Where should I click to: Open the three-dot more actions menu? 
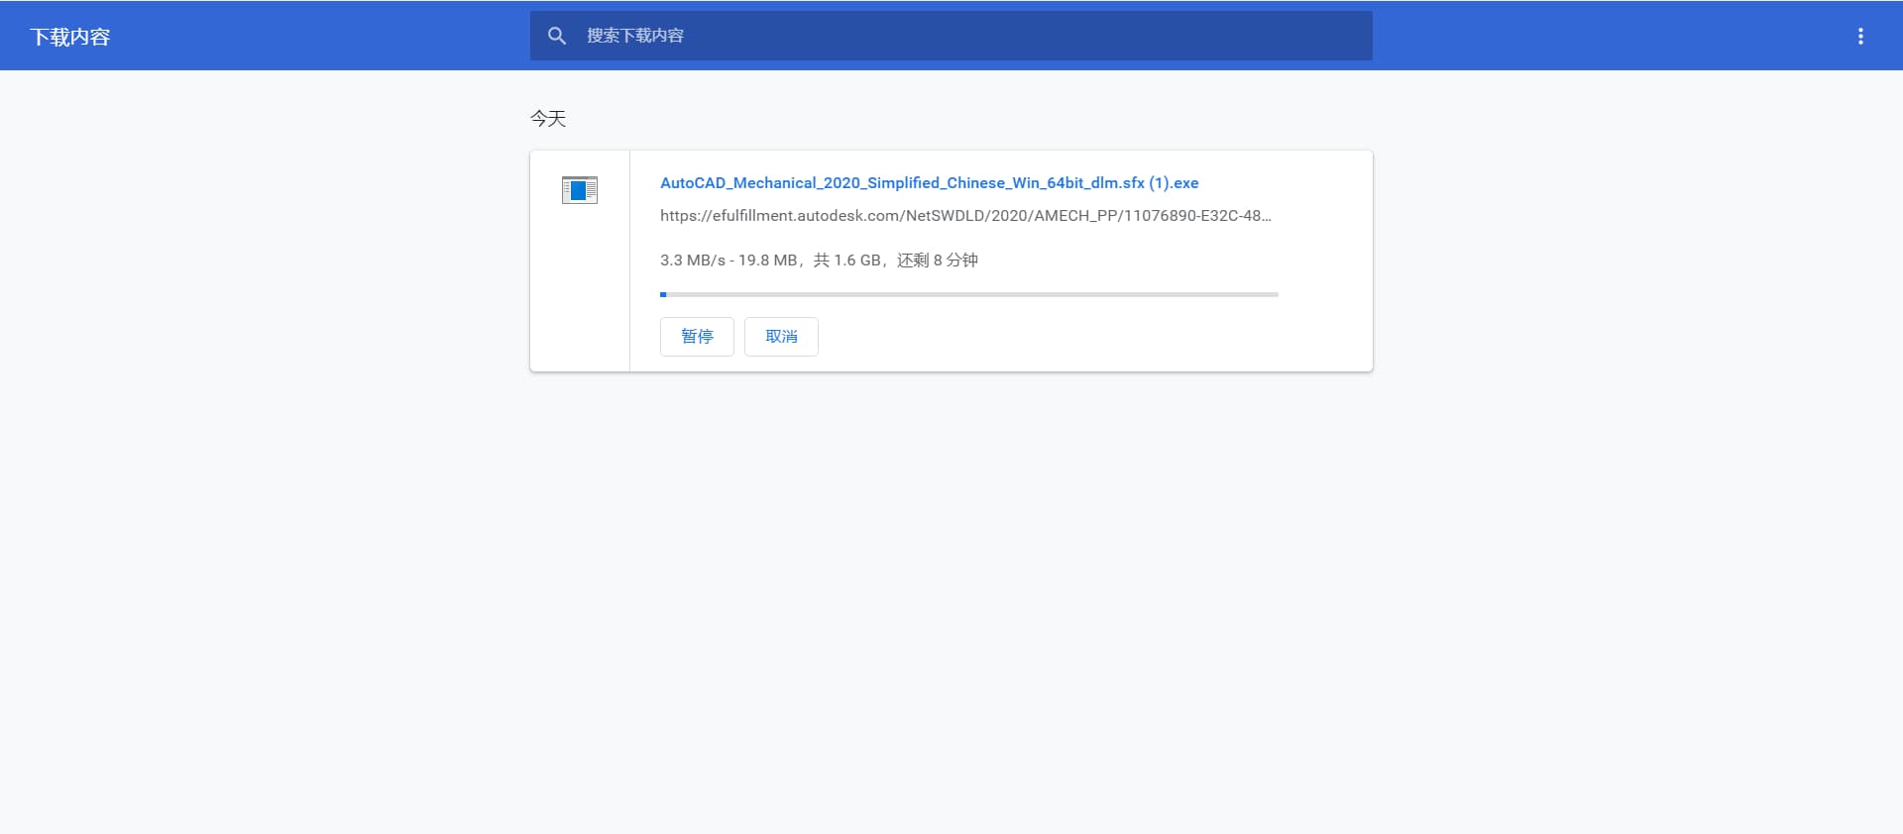click(x=1859, y=37)
